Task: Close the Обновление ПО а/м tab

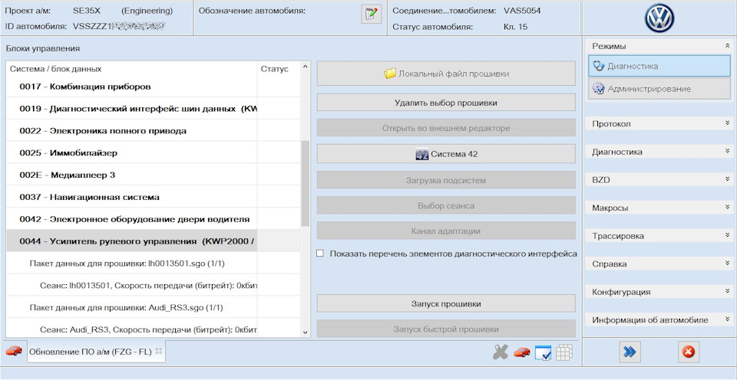Action: pos(158,351)
